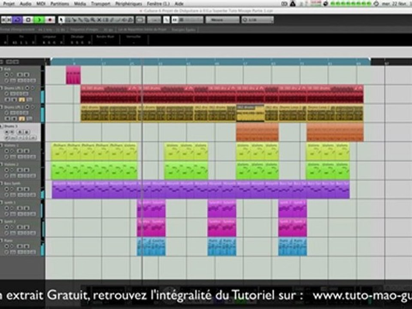Viewport: 412px width, 309px height.
Task: Select the Glue tool
Action: coord(80,20)
